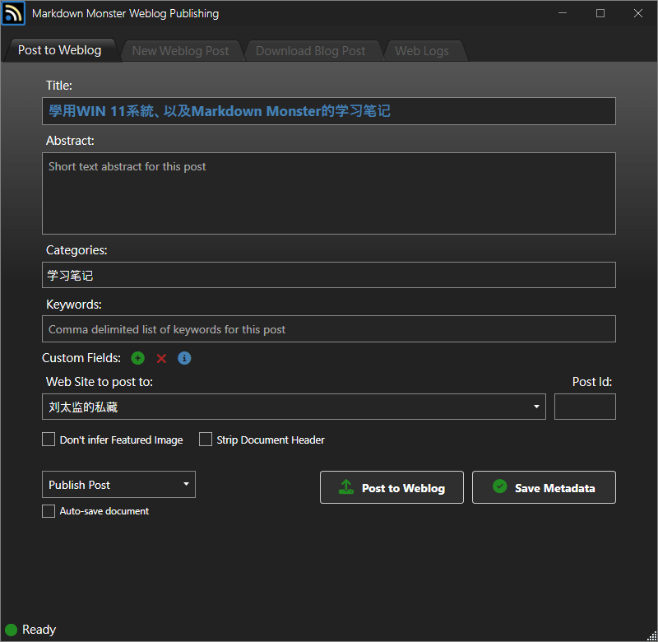Click the Keywords input field
This screenshot has height=642, width=658.
tap(329, 329)
